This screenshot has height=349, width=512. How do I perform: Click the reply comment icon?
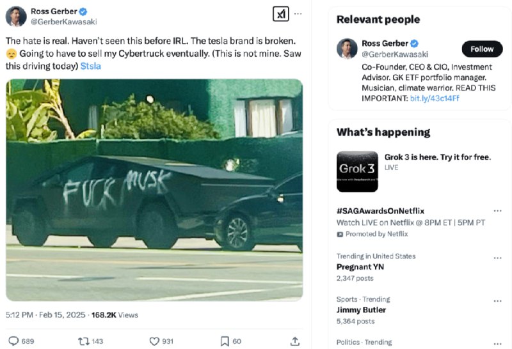point(13,341)
